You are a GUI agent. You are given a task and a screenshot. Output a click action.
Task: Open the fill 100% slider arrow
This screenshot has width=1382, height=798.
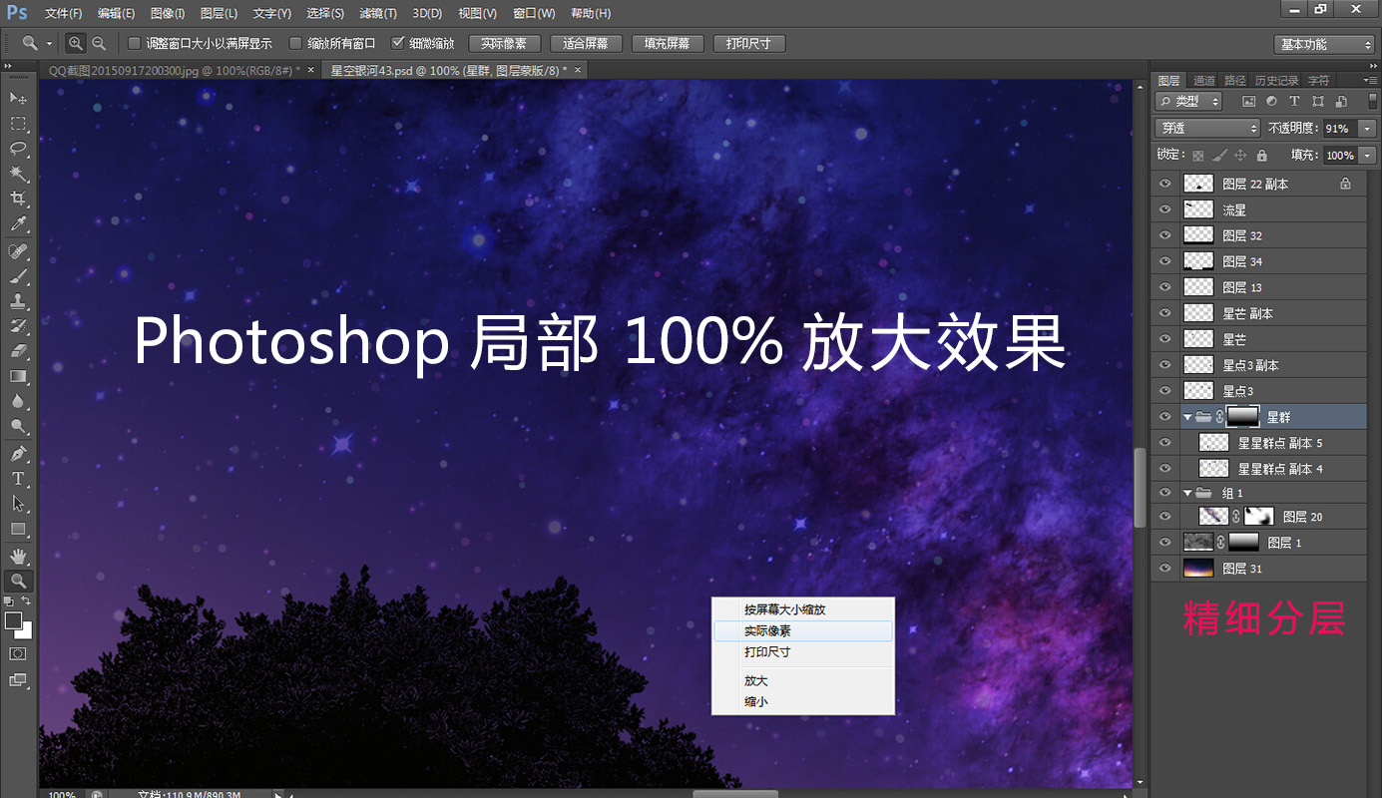click(1366, 155)
